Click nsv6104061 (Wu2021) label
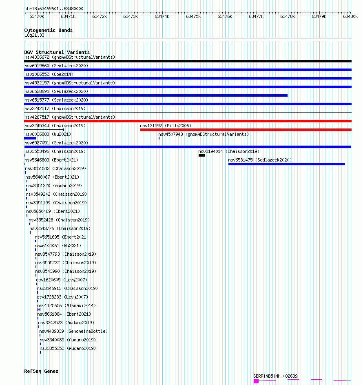Viewport: 363px width, 385px height. point(58,246)
